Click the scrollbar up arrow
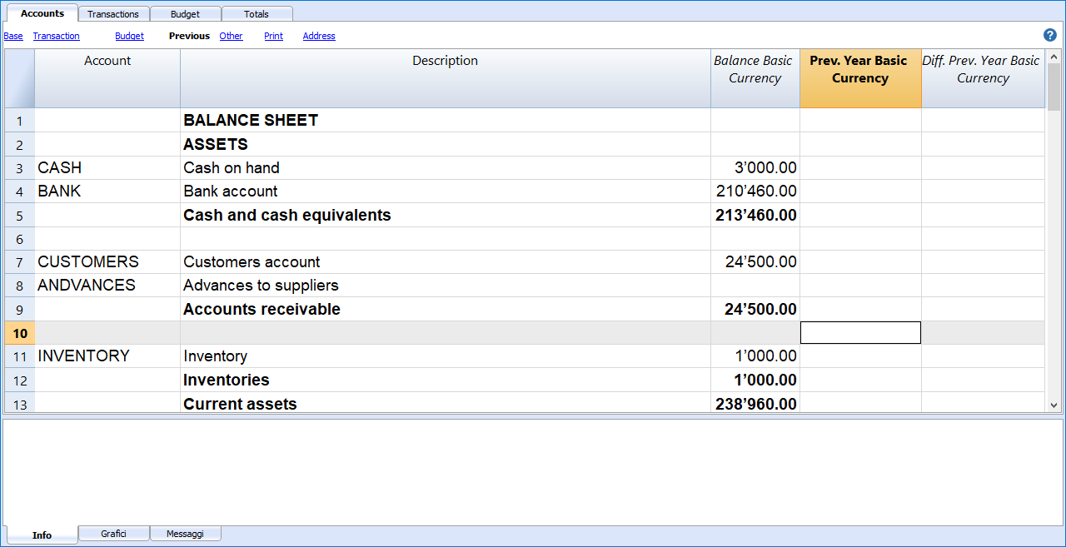Viewport: 1066px width, 547px height. point(1054,56)
